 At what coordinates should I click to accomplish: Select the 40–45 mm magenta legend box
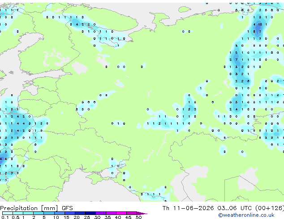click(121, 213)
